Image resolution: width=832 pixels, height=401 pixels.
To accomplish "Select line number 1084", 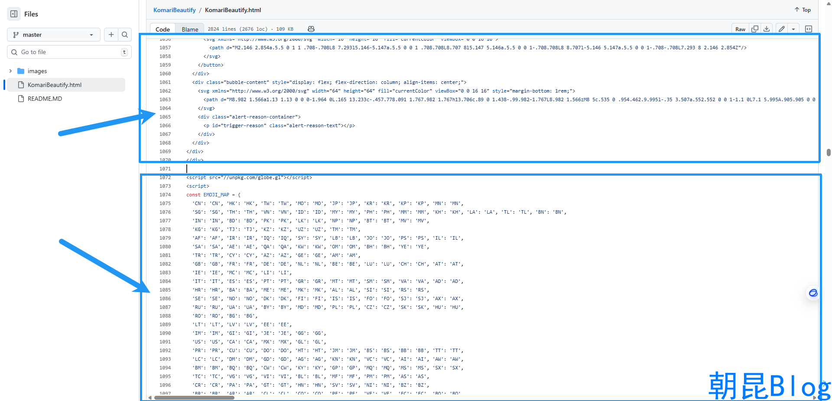I will tap(165, 281).
